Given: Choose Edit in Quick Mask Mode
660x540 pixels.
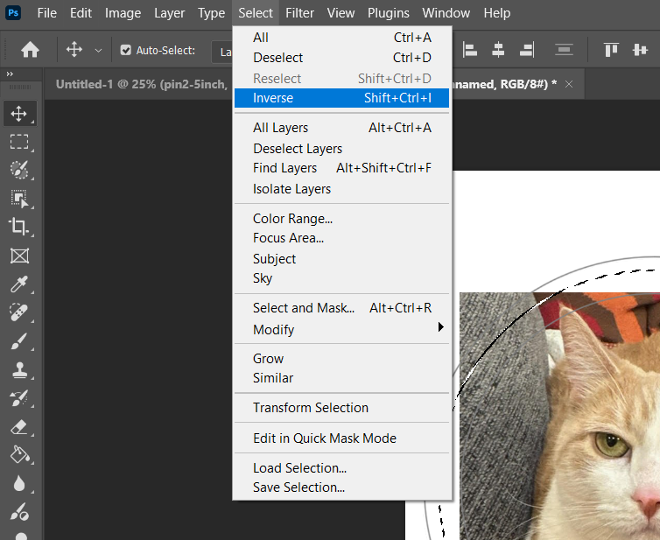Looking at the screenshot, I should pyautogui.click(x=341, y=438).
